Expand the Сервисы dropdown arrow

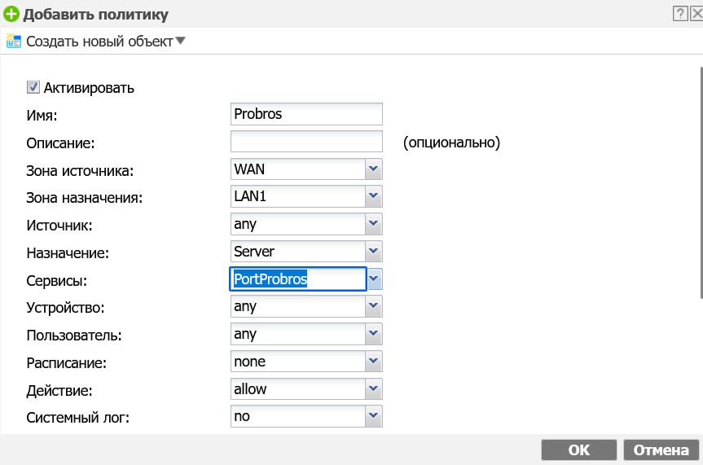click(375, 279)
